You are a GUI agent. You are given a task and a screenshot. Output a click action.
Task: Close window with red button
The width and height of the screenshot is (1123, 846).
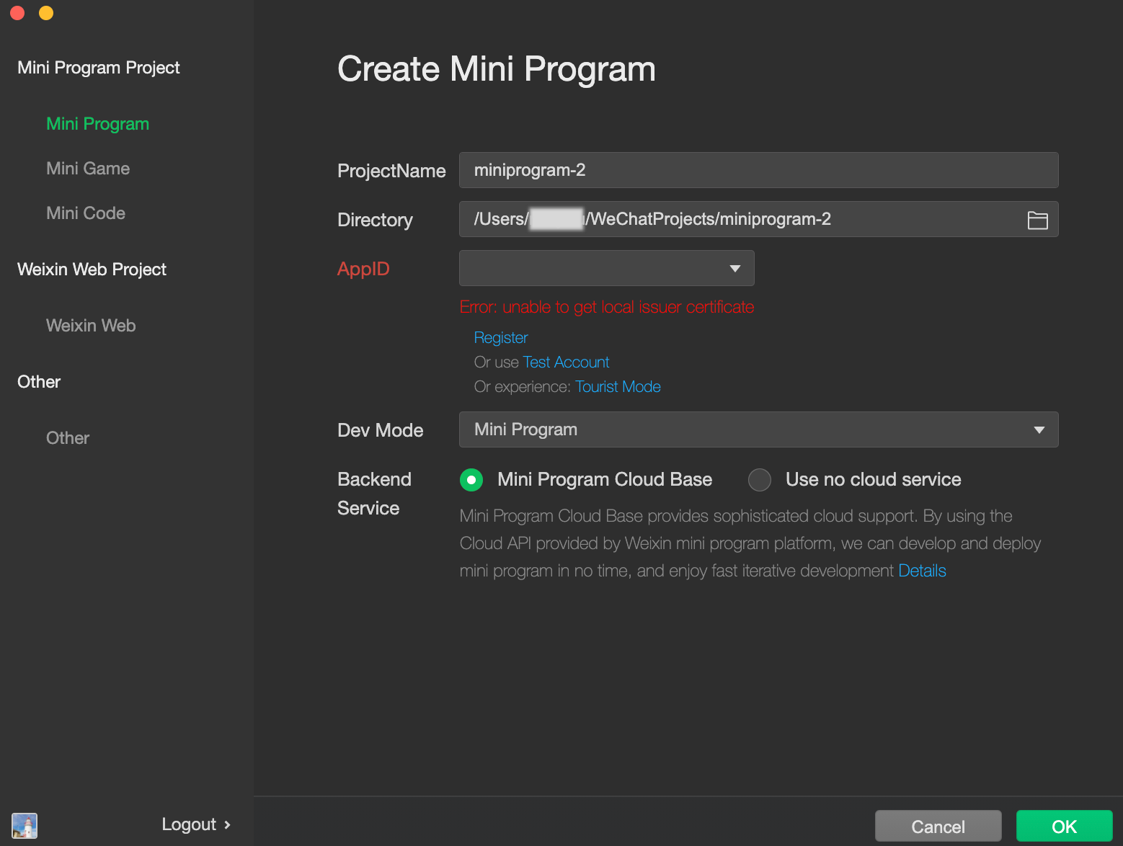(x=17, y=13)
